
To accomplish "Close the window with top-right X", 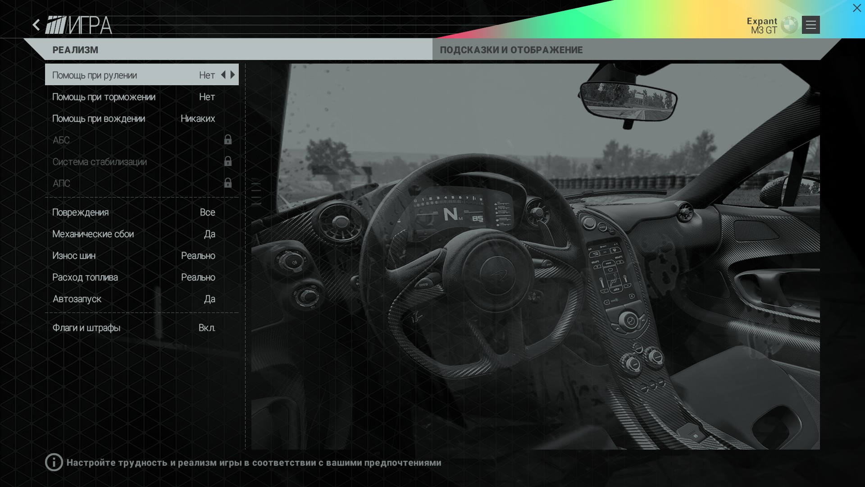I will pyautogui.click(x=856, y=8).
